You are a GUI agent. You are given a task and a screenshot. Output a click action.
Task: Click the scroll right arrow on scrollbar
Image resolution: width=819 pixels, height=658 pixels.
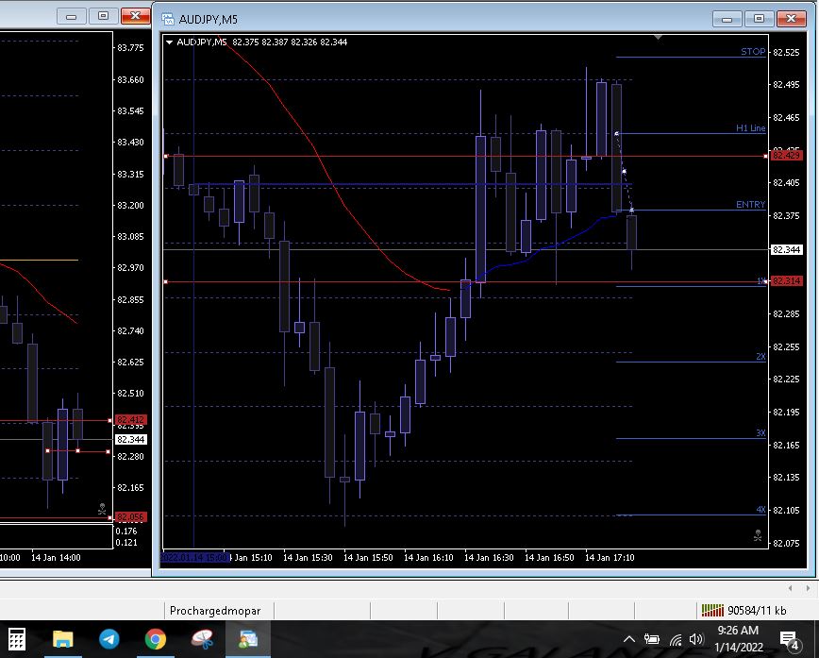[x=808, y=588]
